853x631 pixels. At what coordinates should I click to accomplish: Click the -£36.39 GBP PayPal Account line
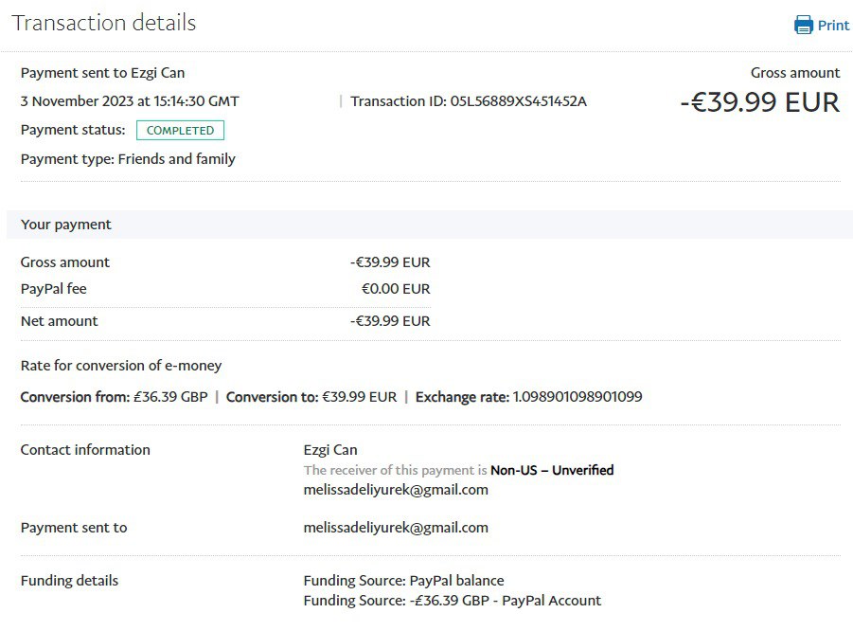tap(453, 601)
